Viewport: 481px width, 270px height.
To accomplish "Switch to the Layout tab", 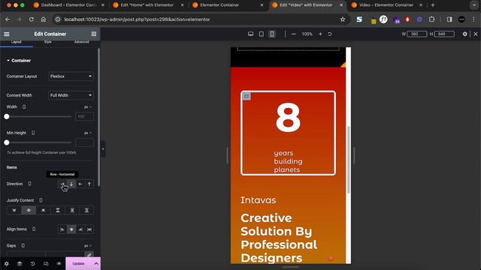I will pos(17,42).
